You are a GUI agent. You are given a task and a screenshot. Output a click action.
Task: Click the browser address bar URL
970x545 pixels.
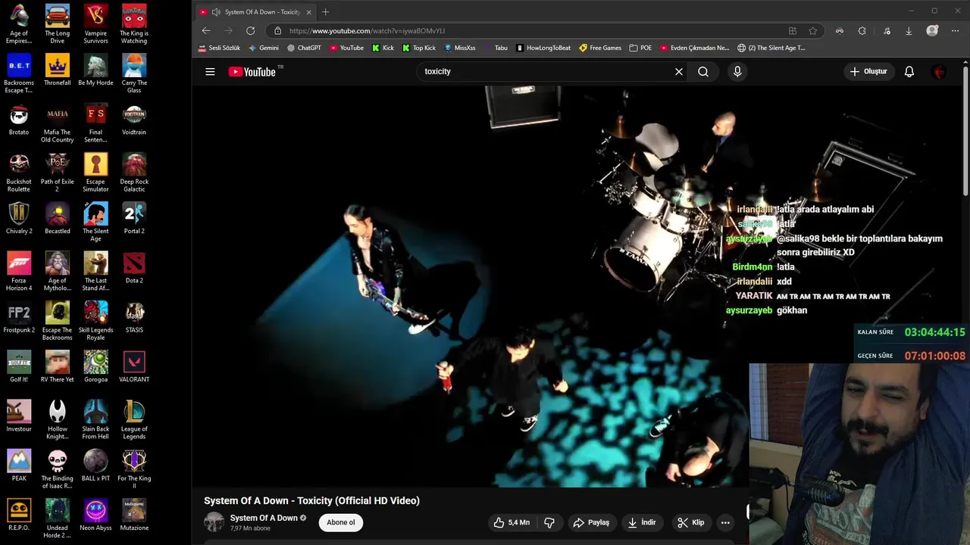(367, 31)
